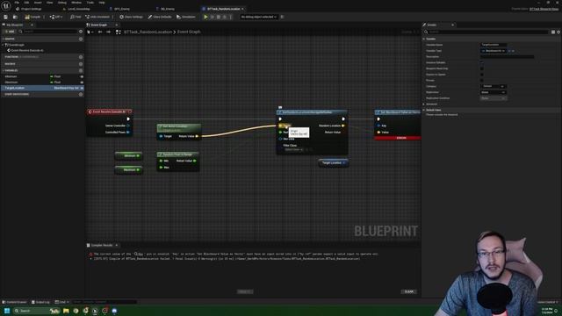Toggle visibility eye for TargetLocation variable
This screenshot has width=562, height=316.
[x=82, y=88]
